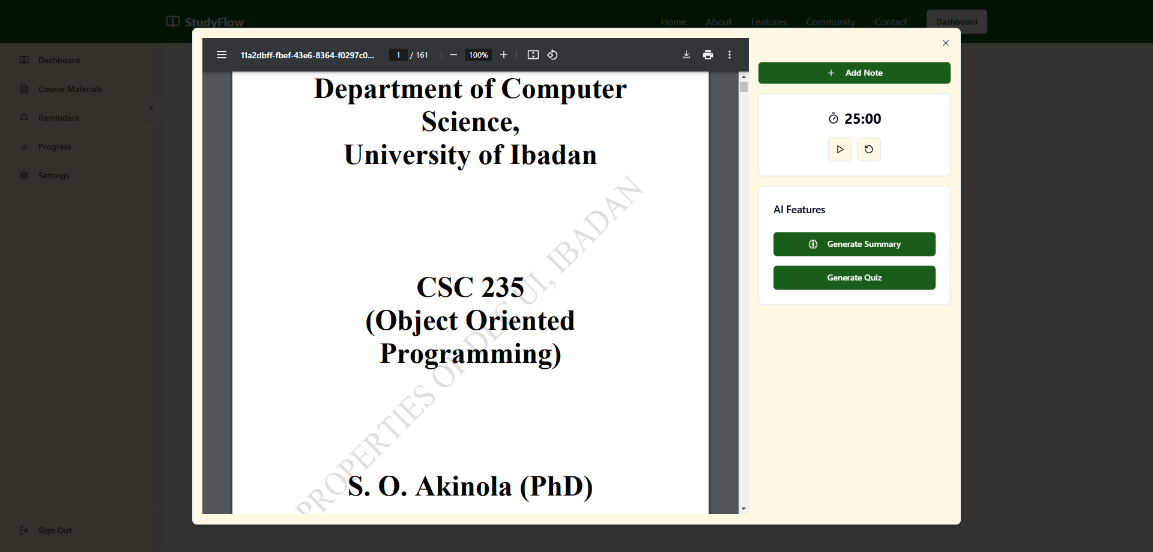Click the PDF scrollbar up arrow
The width and height of the screenshot is (1153, 552).
743,77
